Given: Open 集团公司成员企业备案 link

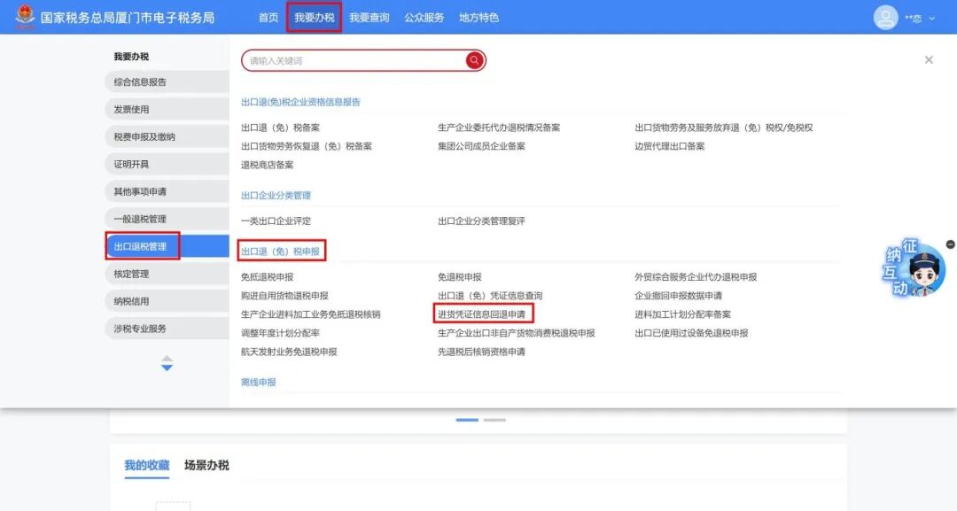Looking at the screenshot, I should [481, 146].
